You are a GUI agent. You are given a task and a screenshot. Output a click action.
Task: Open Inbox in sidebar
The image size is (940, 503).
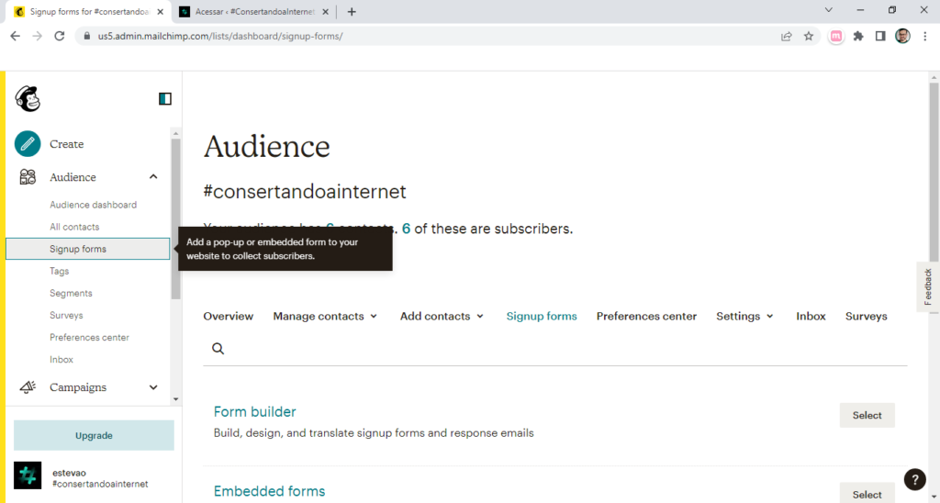tap(62, 360)
